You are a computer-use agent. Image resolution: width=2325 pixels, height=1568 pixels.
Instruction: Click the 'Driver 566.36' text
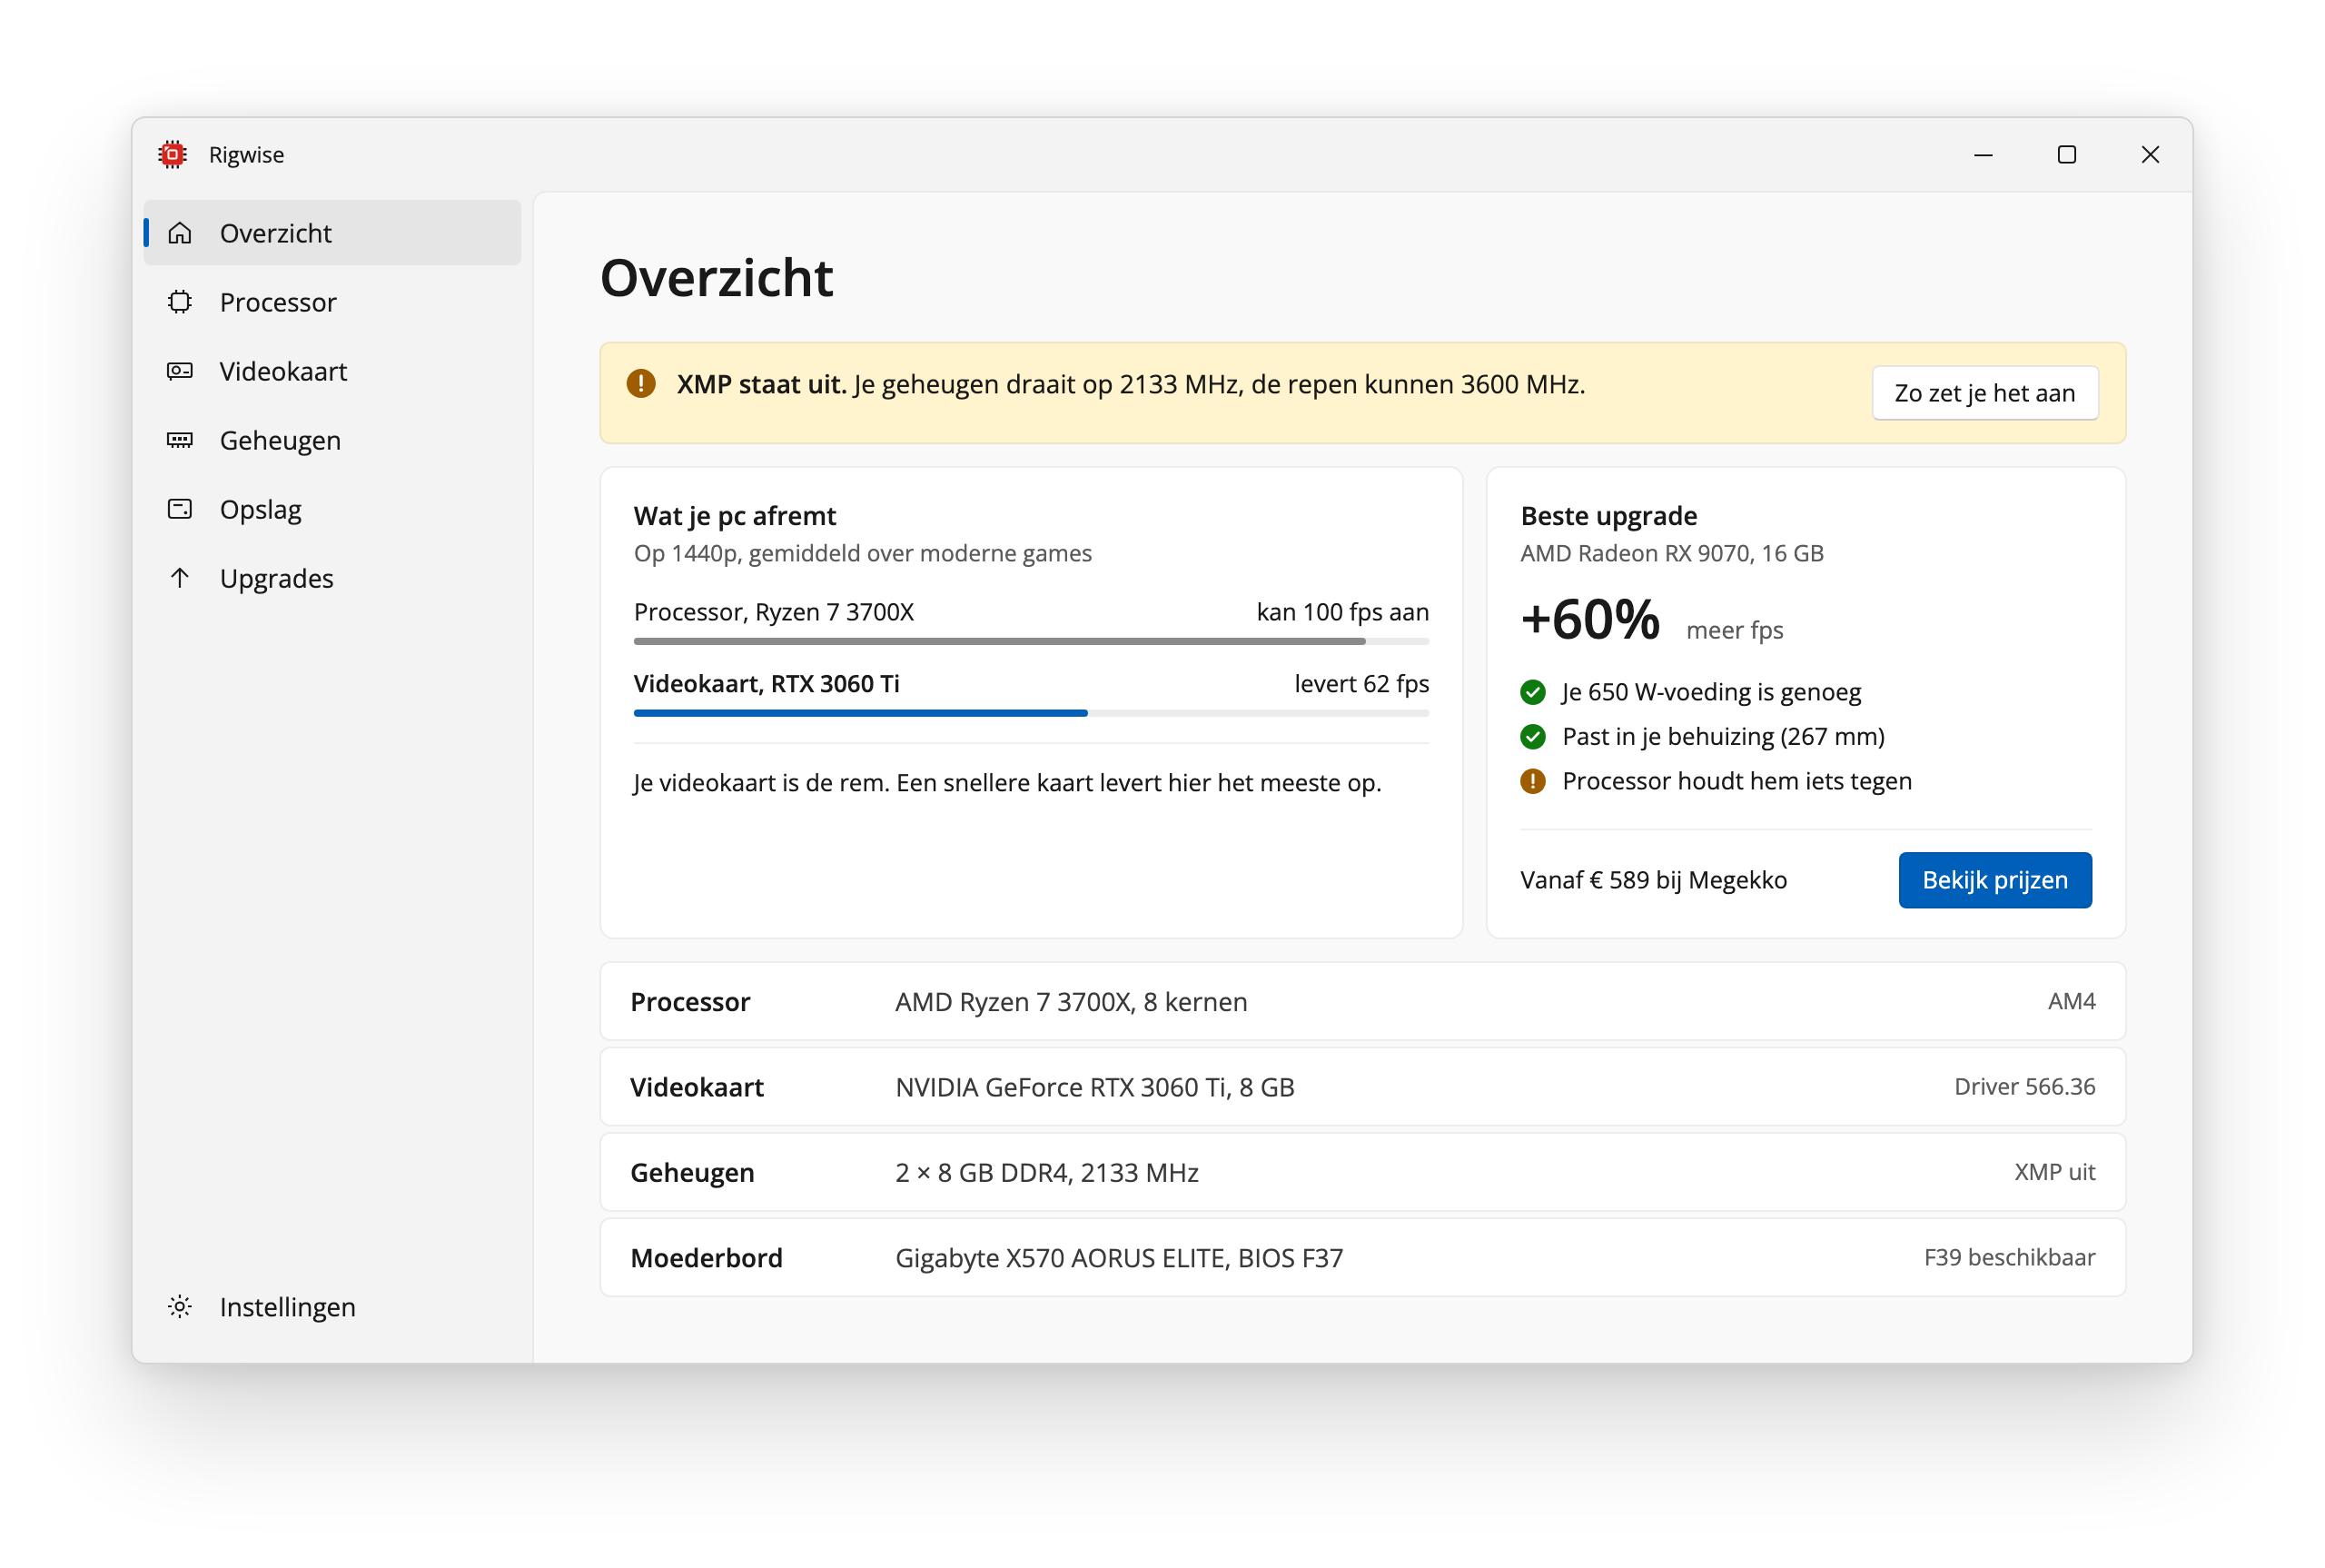tap(2024, 1087)
